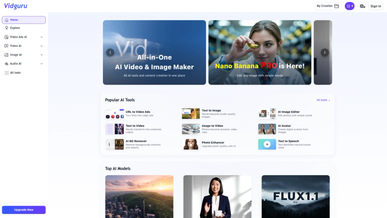Image resolution: width=387 pixels, height=218 pixels.
Task: Click the Audio AI waveform icon
Action: [x=7, y=64]
